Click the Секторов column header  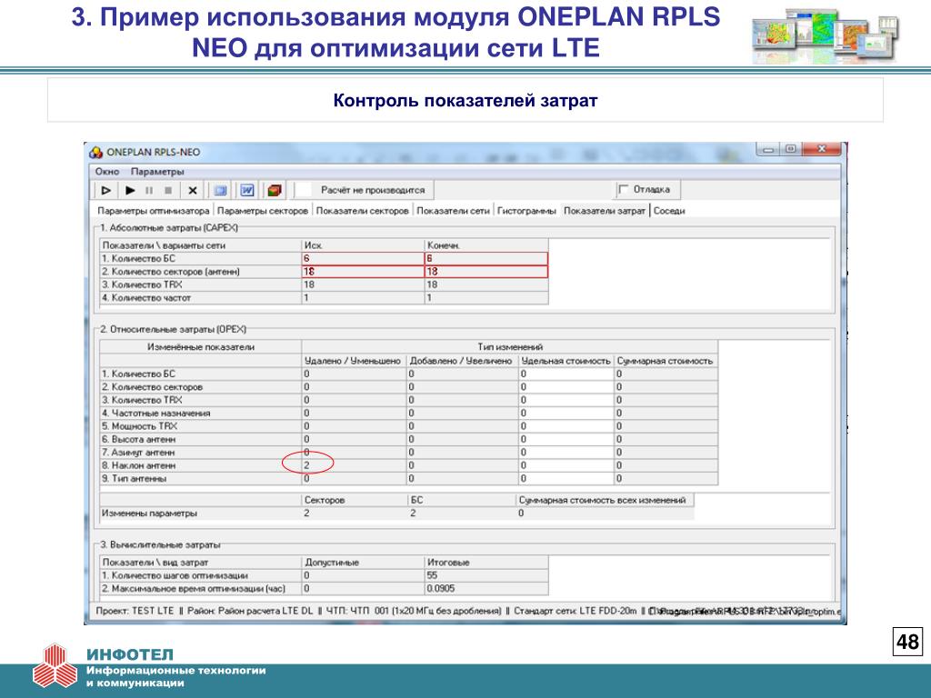[x=355, y=501]
